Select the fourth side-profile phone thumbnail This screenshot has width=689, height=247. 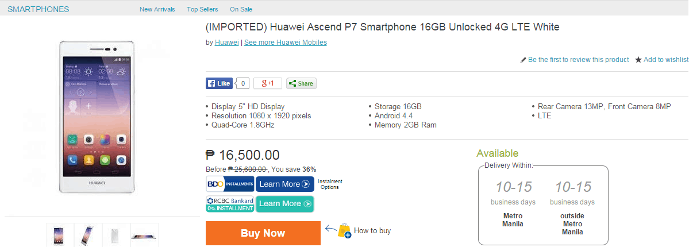[144, 236]
